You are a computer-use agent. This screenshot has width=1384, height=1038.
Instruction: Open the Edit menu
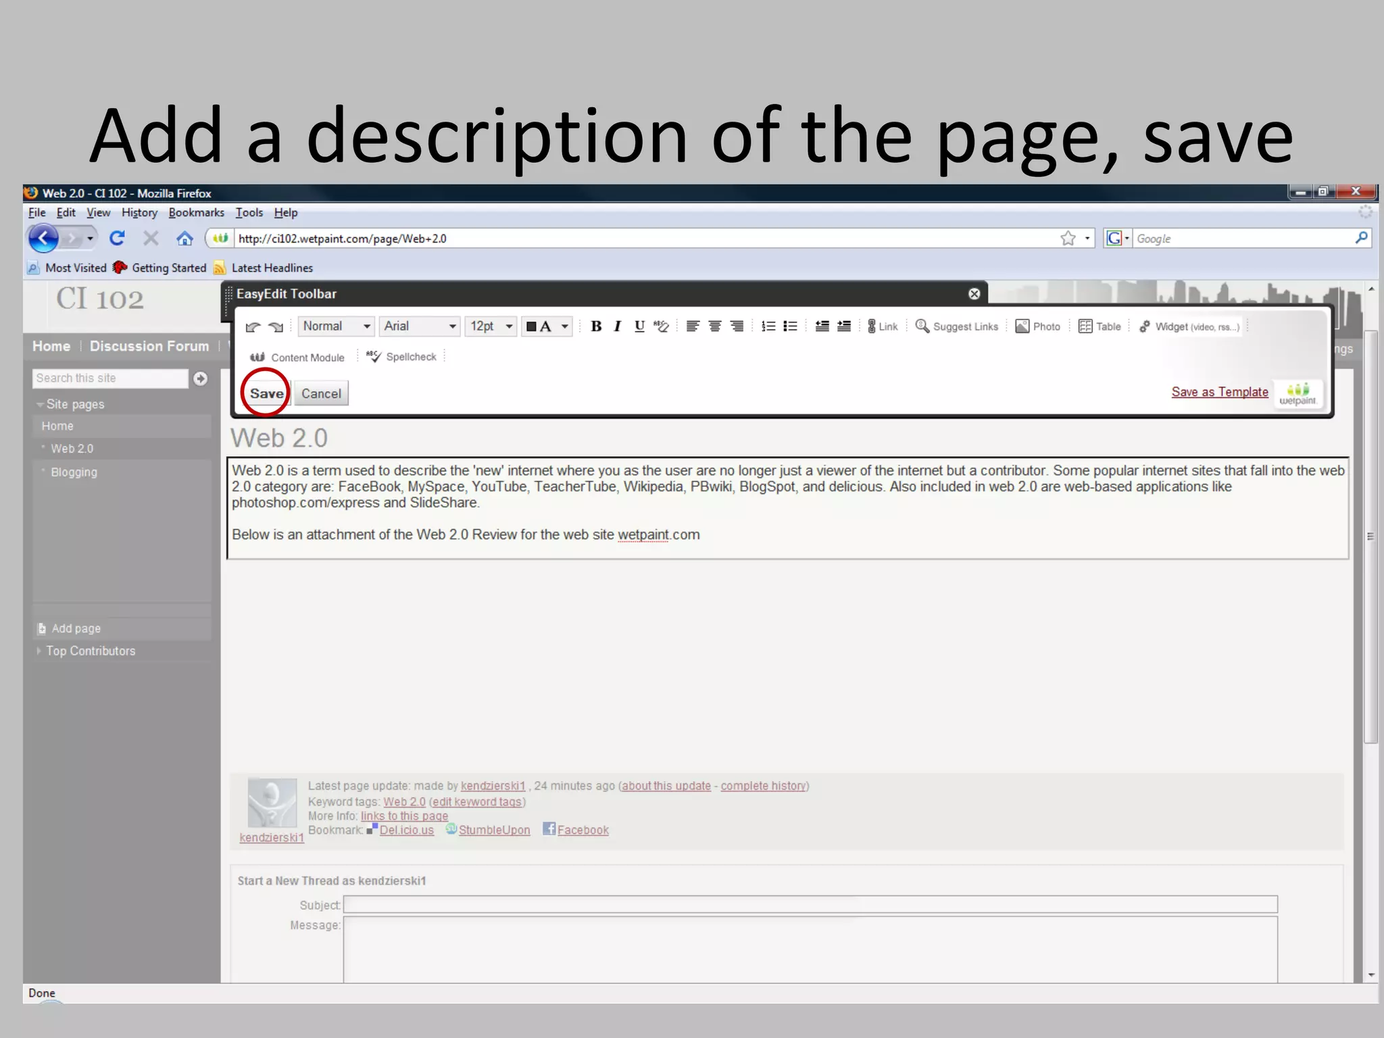pos(66,212)
